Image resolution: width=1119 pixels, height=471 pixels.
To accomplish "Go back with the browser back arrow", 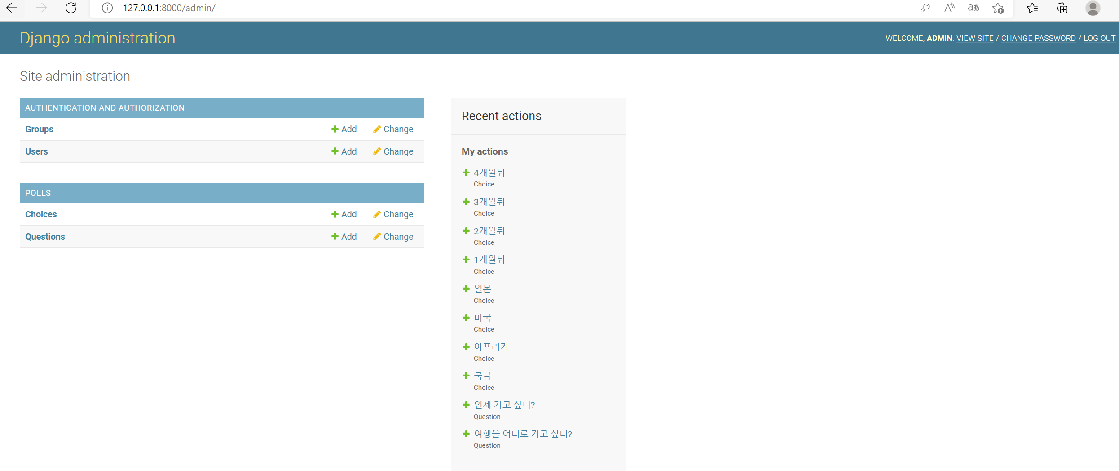I will point(12,8).
